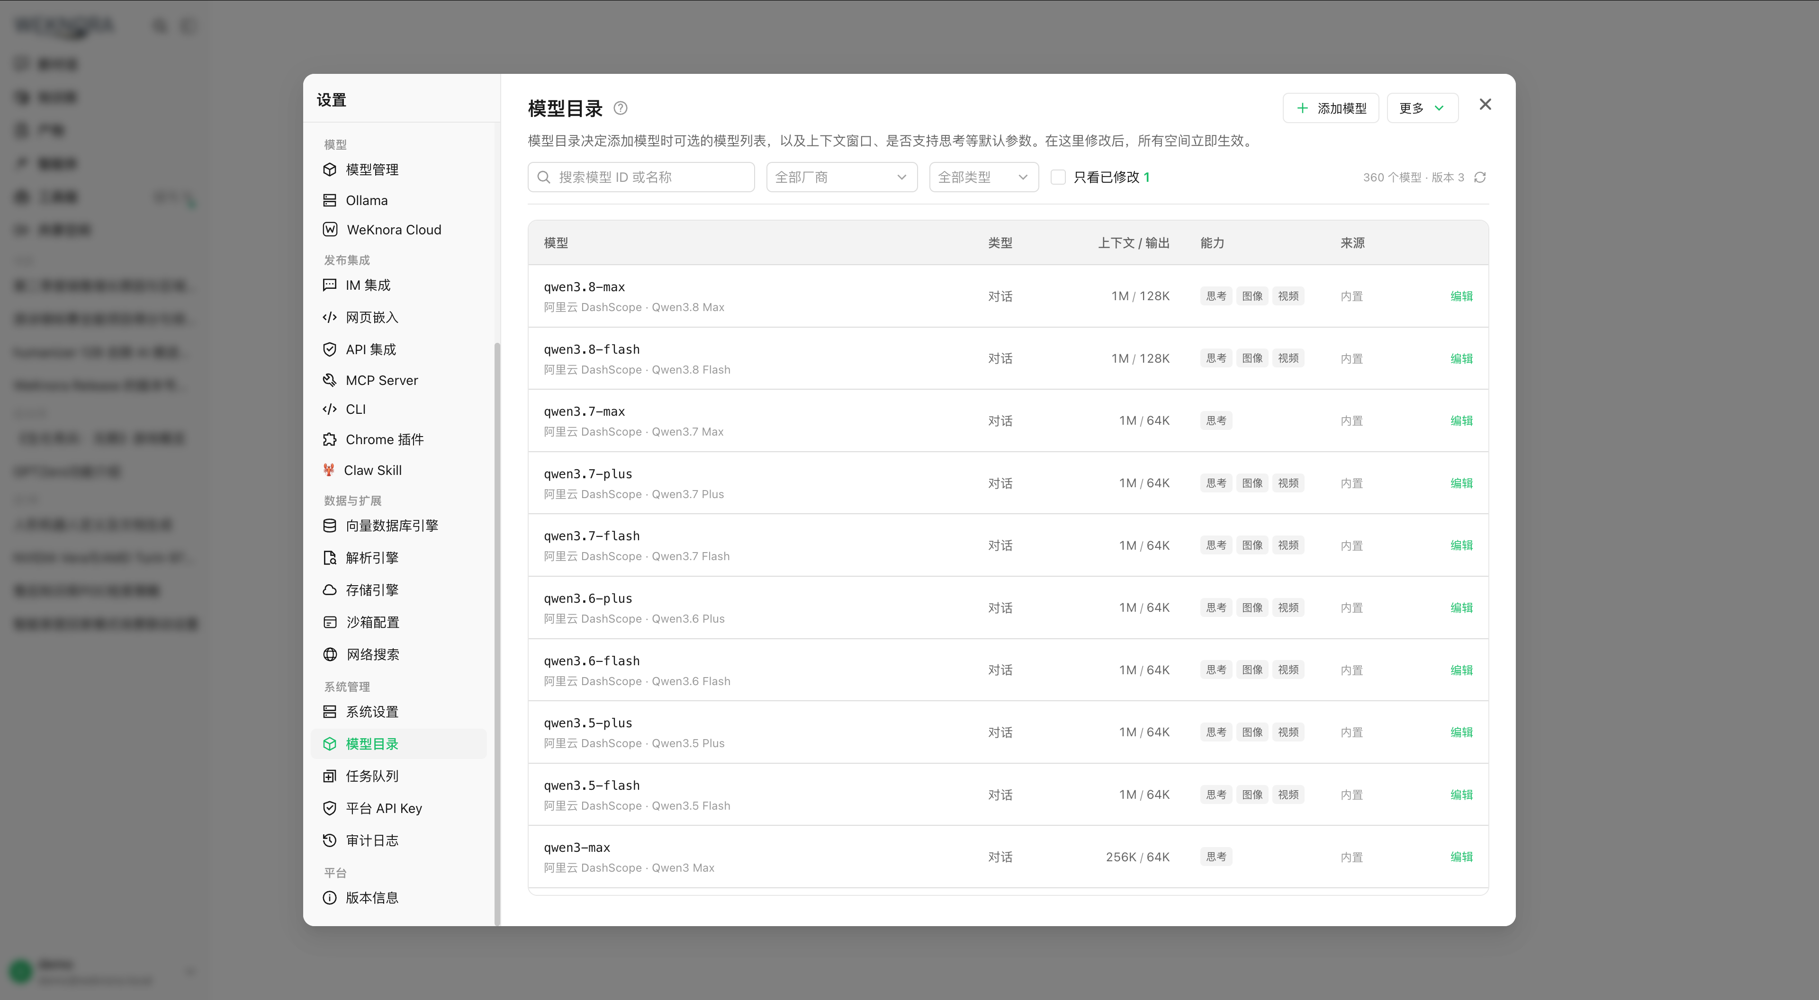Open 存储引擎 cloud icon
The image size is (1819, 1000).
click(330, 590)
